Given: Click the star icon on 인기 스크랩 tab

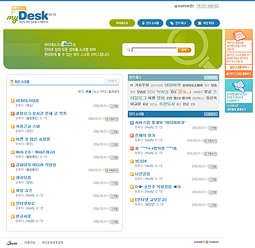Looking at the screenshot, I should coord(143,23).
